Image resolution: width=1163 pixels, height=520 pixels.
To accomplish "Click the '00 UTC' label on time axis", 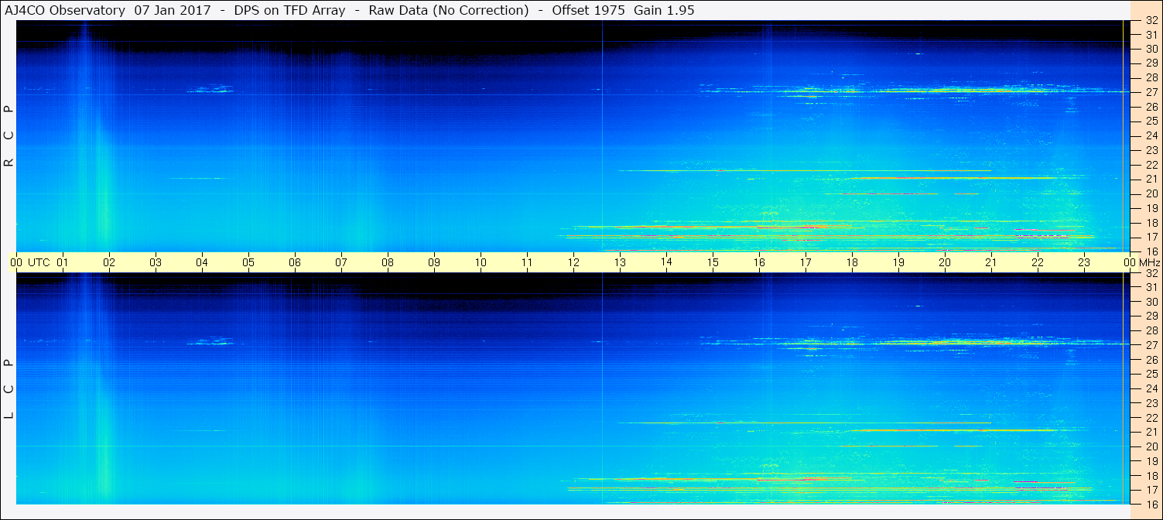I will [29, 262].
